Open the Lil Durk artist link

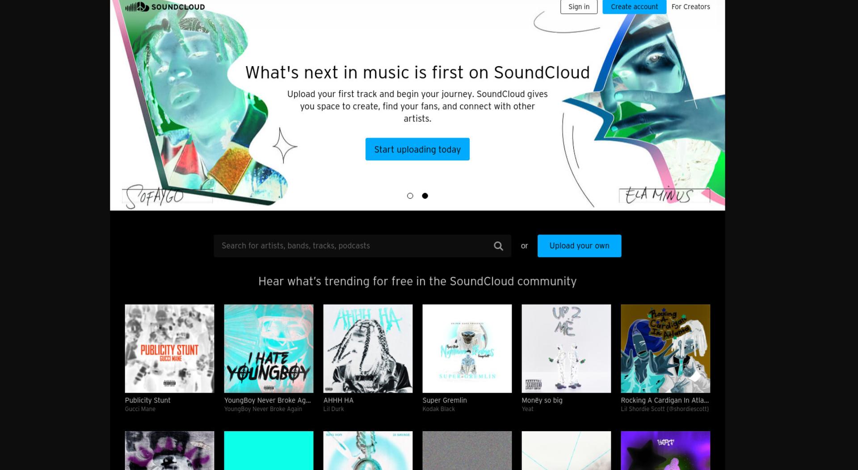pyautogui.click(x=334, y=409)
